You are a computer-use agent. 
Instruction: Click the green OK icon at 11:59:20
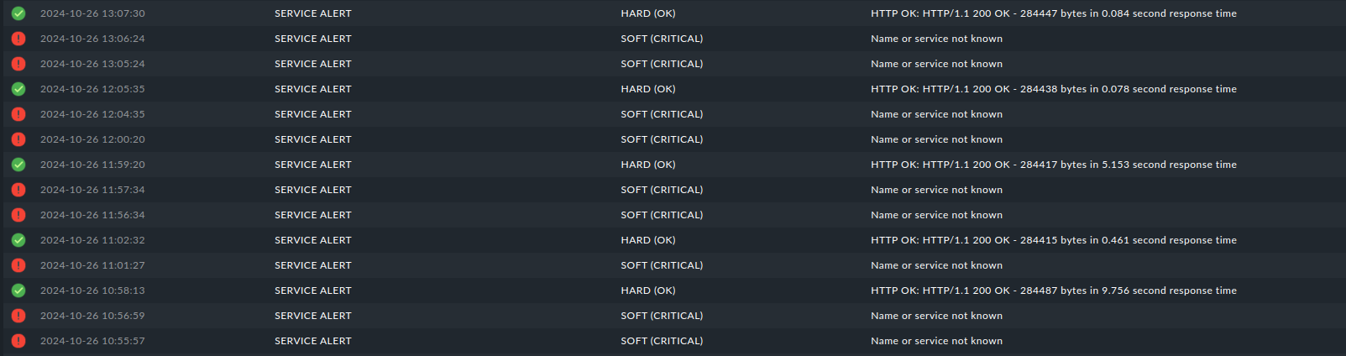pos(18,165)
